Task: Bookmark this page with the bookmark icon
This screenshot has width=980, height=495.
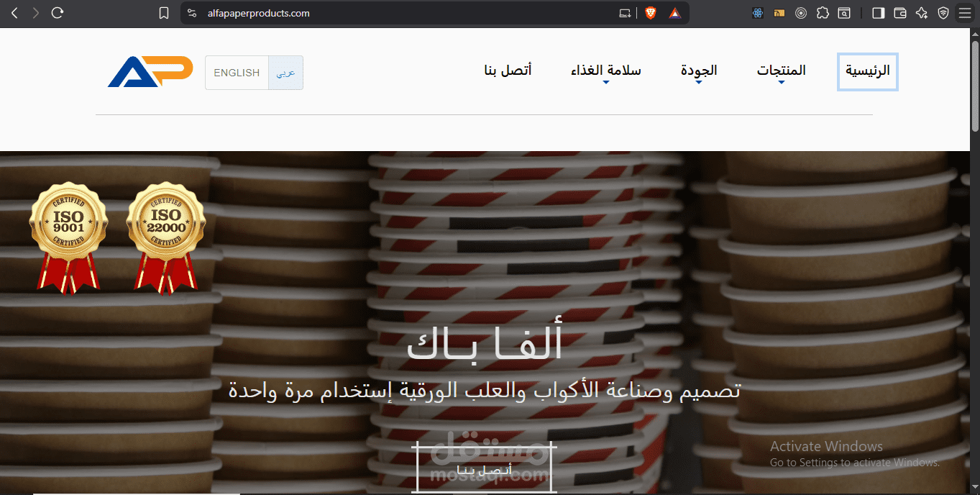Action: point(164,13)
